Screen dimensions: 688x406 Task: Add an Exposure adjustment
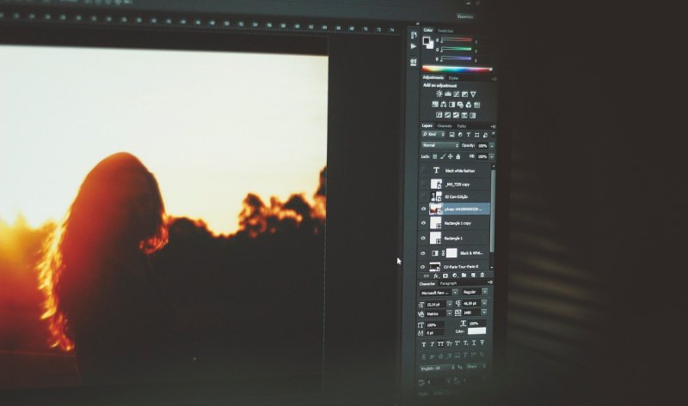point(464,94)
